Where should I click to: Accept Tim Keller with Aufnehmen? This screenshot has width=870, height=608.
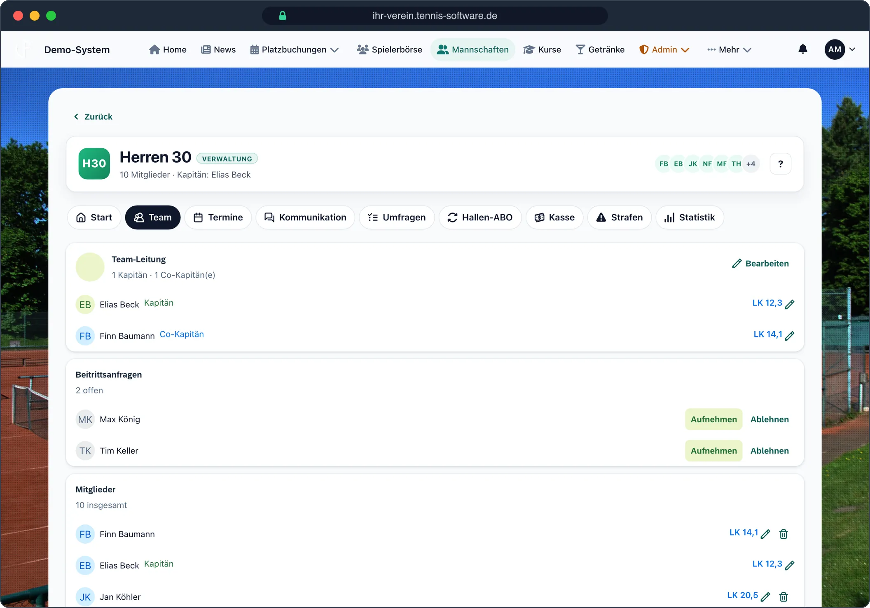713,451
